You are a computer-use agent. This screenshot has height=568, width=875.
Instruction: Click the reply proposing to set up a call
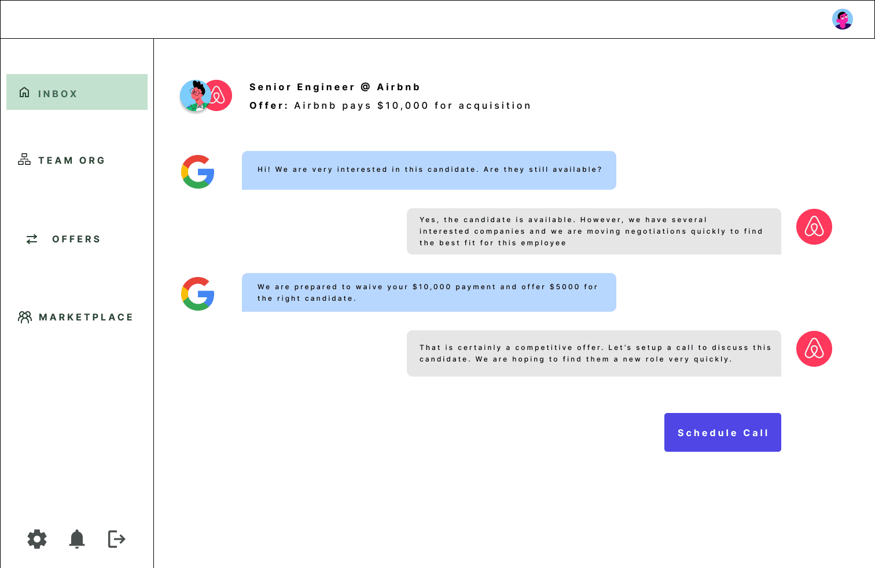pyautogui.click(x=594, y=353)
